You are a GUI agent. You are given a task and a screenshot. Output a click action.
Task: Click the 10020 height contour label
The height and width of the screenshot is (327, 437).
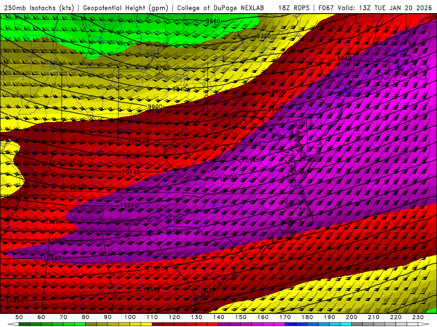[140, 140]
